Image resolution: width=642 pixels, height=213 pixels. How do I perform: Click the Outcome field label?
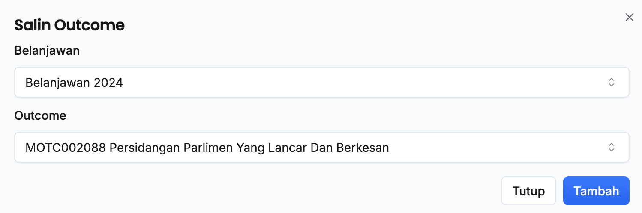coord(40,115)
